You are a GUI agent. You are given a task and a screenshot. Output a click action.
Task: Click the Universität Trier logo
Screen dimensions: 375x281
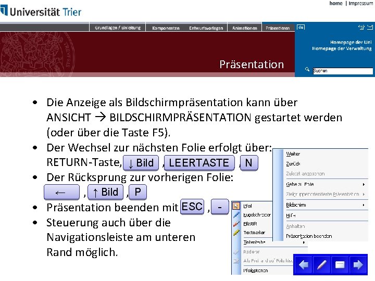[x=41, y=11]
